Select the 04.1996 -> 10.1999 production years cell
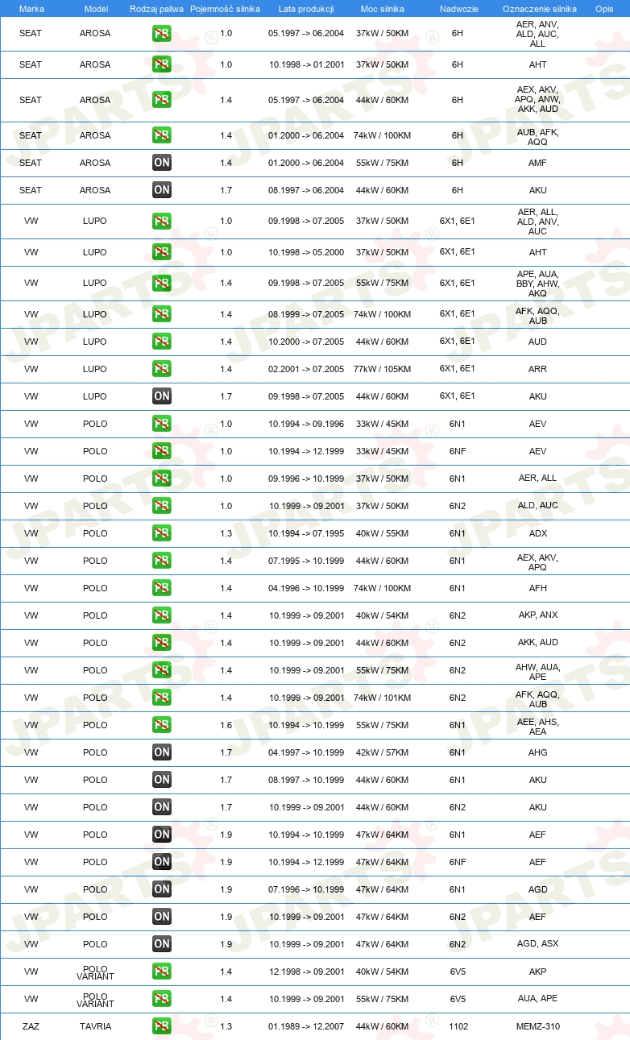Image resolution: width=630 pixels, height=1040 pixels. pos(306,588)
